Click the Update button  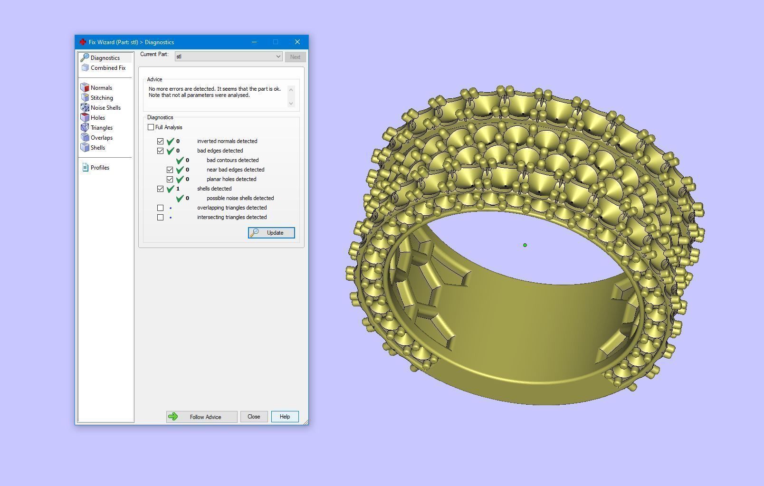click(271, 233)
